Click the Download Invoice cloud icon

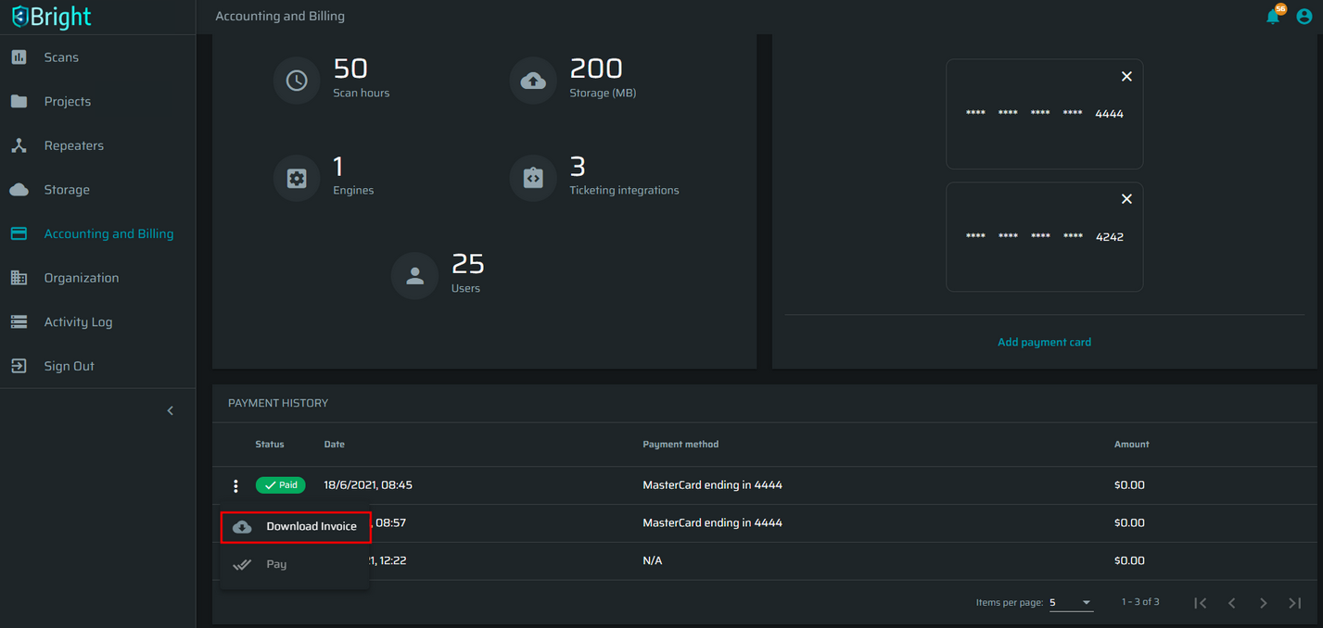(242, 527)
